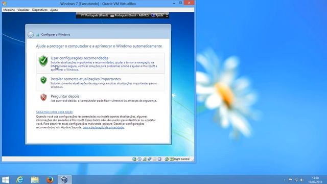327x184 pixels.
Task: Click the small green shield of important updates
Action: pyautogui.click(x=43, y=80)
